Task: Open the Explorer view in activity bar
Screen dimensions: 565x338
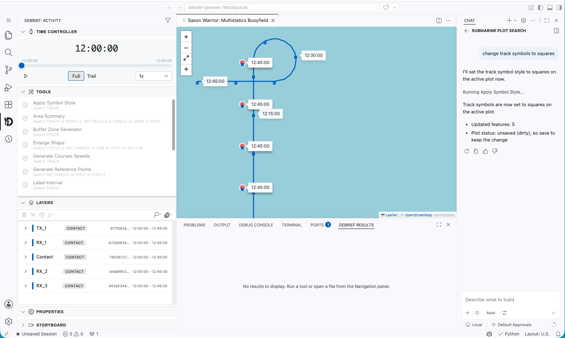Action: 9,35
